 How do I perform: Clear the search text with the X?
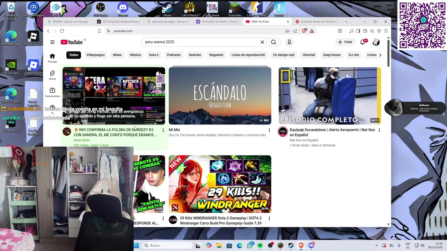tap(262, 42)
